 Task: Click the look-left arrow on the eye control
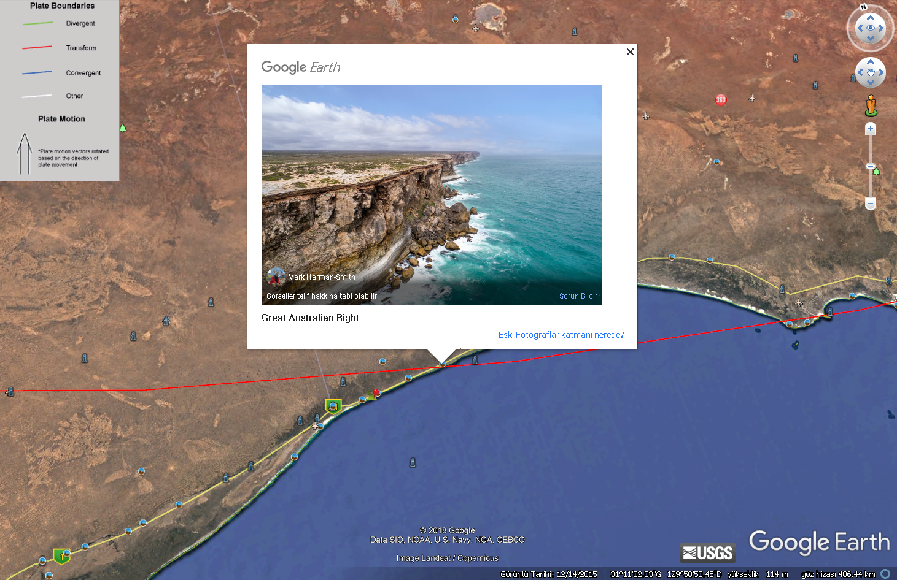click(x=860, y=28)
